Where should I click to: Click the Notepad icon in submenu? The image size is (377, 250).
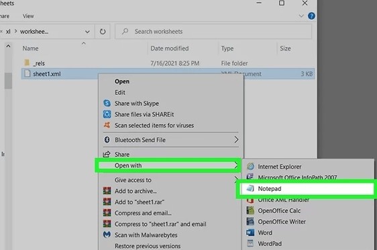[x=250, y=188]
